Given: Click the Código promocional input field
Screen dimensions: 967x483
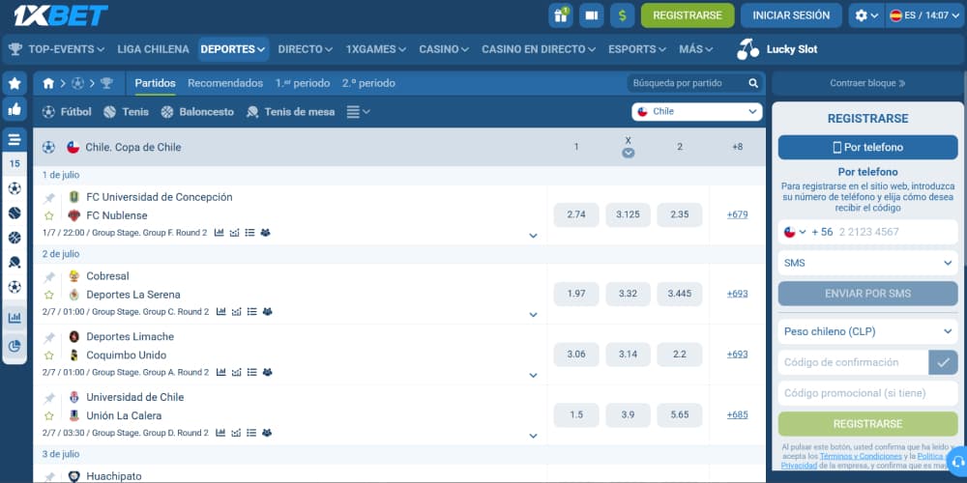Looking at the screenshot, I should [x=867, y=393].
